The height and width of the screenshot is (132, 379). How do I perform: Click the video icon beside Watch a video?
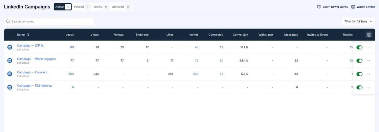pos(353,7)
